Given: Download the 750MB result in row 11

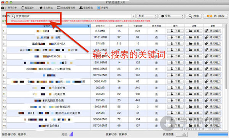Looking at the screenshot, I should [175, 94].
